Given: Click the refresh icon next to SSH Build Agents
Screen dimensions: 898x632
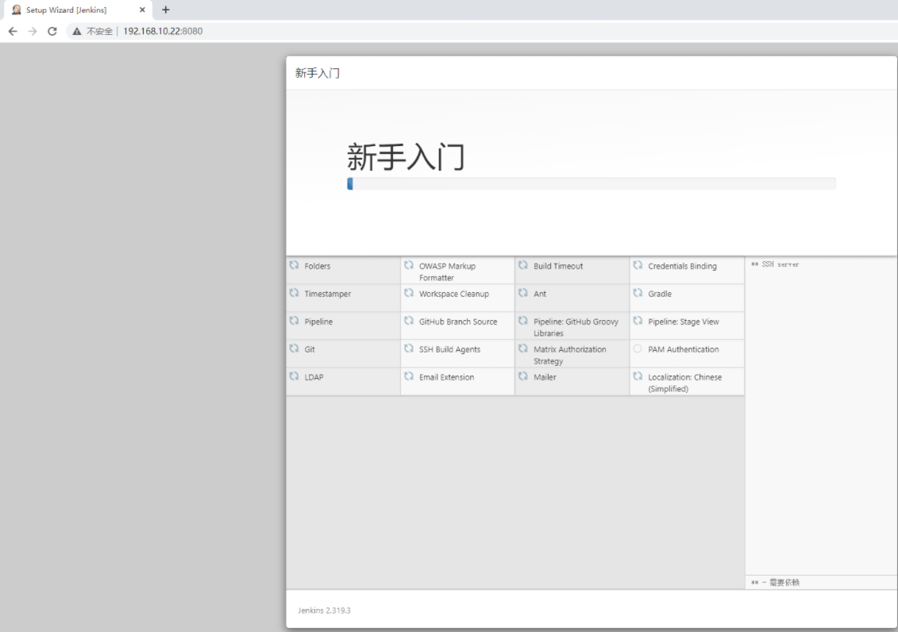Looking at the screenshot, I should (409, 348).
